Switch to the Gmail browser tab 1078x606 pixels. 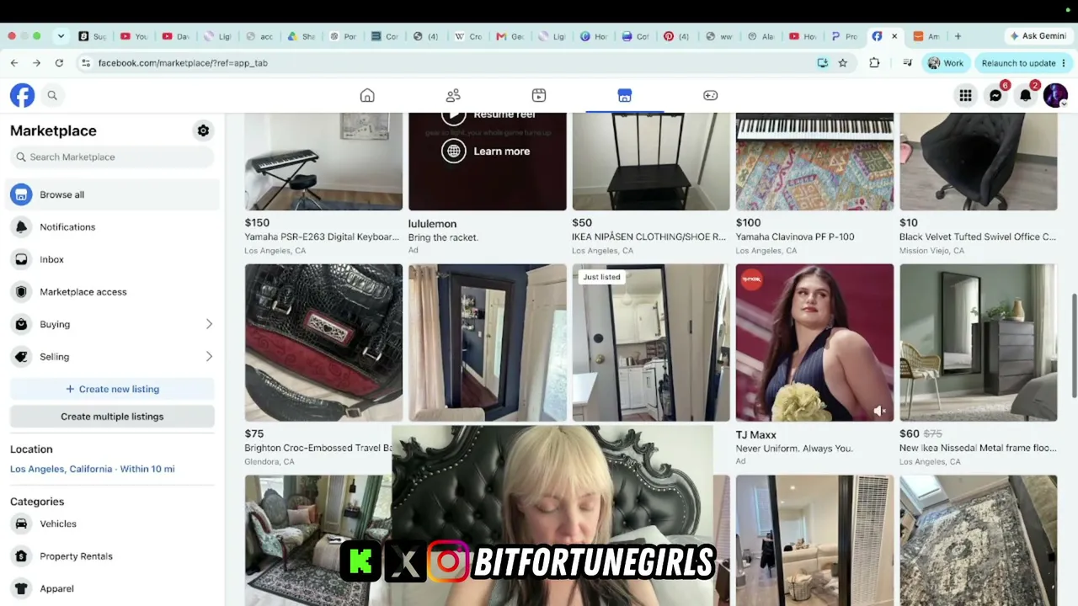point(510,36)
